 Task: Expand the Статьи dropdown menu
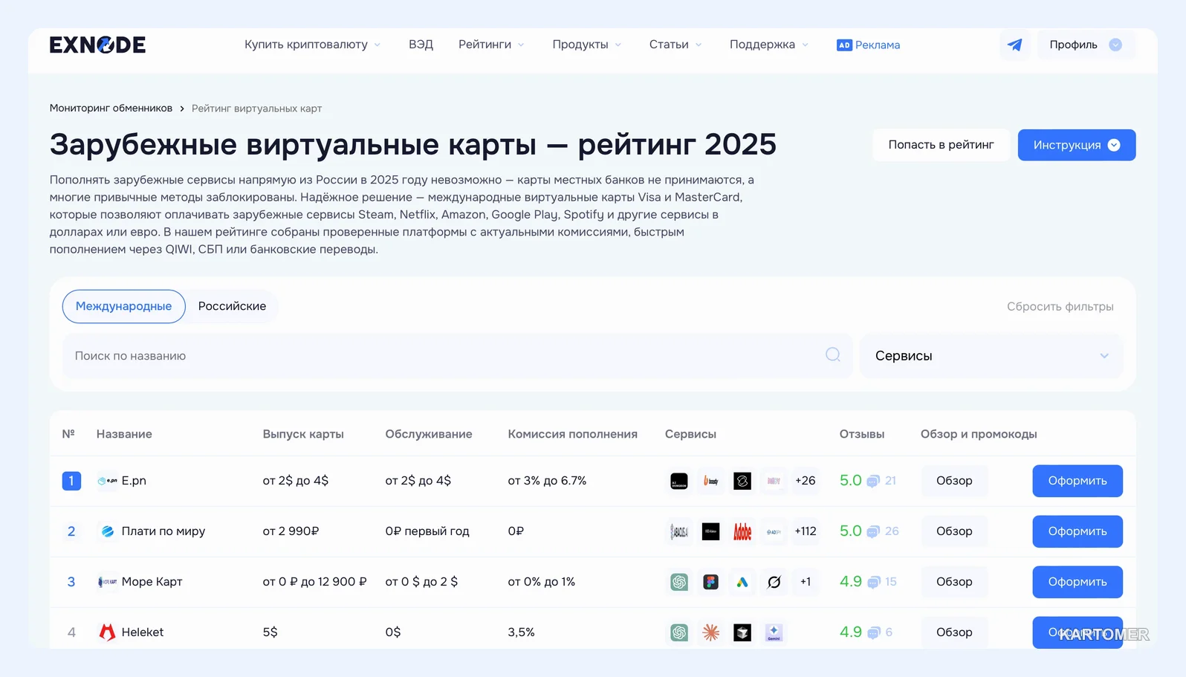[x=675, y=45]
